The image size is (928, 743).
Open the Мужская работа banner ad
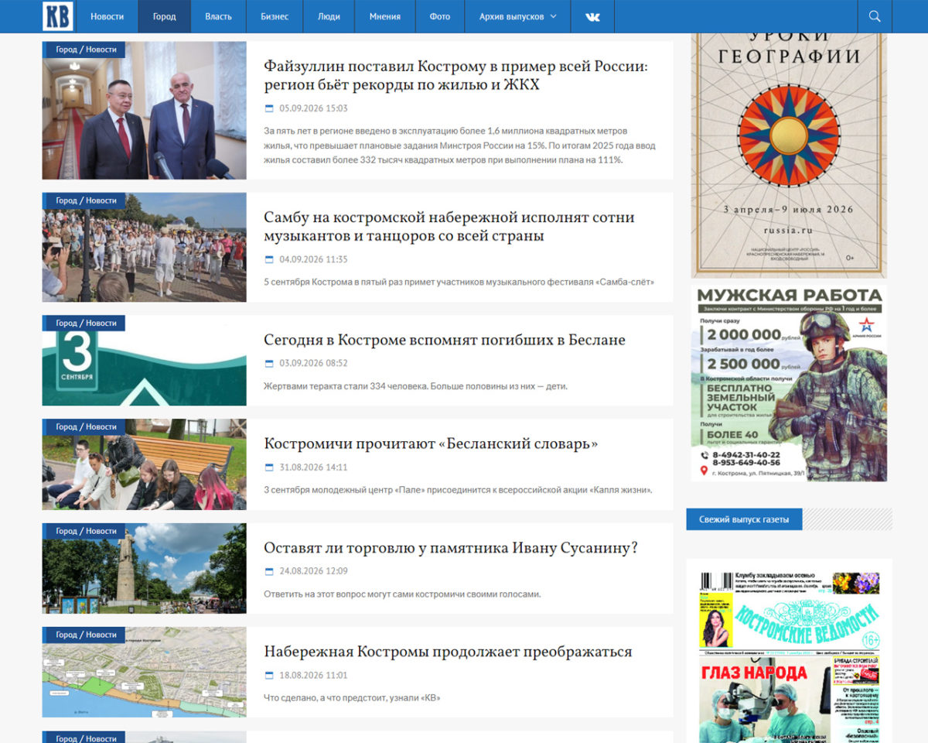tap(789, 383)
